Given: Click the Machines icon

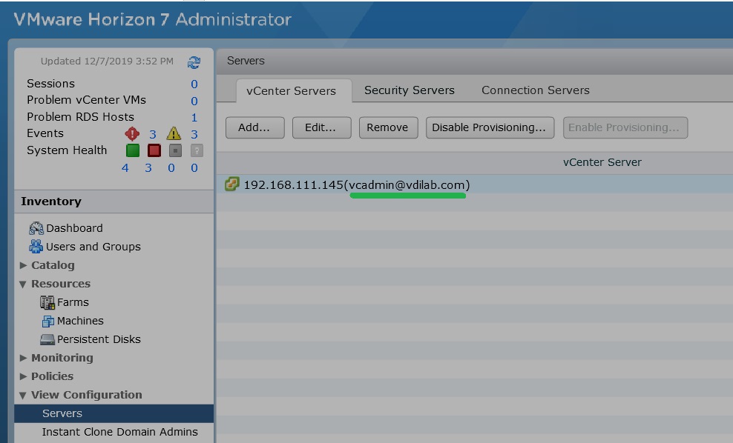Looking at the screenshot, I should pyautogui.click(x=48, y=322).
